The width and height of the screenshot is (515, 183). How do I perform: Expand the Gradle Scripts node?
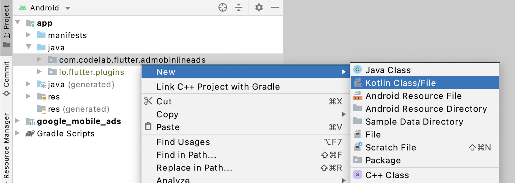(x=17, y=133)
